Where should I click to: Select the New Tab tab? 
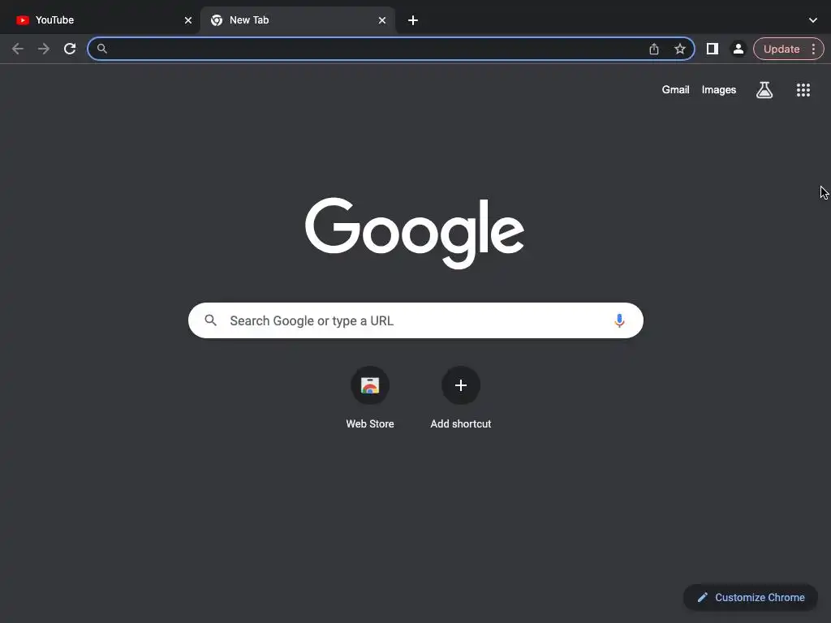[x=297, y=20]
